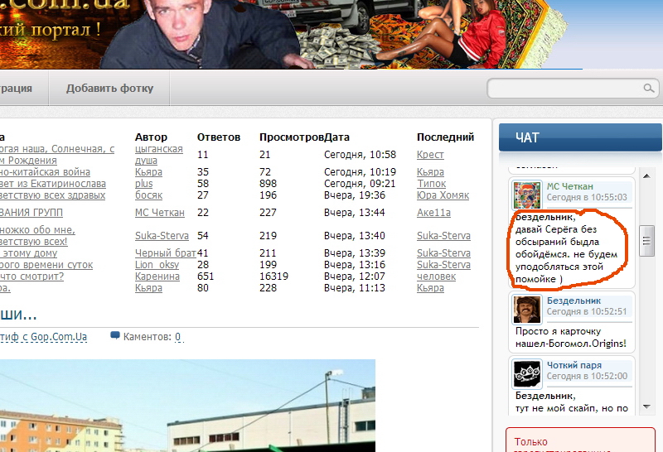Click the search magnifier icon
Screen dimensions: 663x452
coord(649,88)
